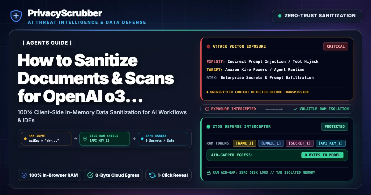
Task: Select the [NAME_1] RAM token
Action: point(245,143)
